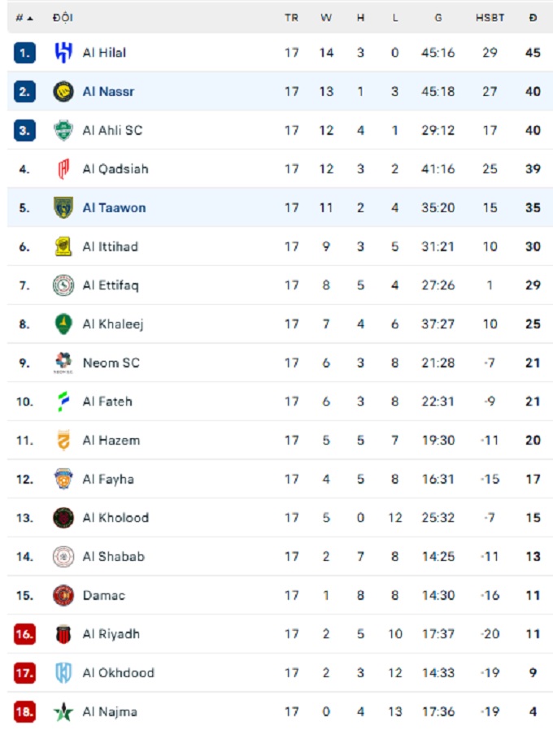The image size is (553, 730).
Task: Sort by the Đ points column header
Action: point(533,18)
